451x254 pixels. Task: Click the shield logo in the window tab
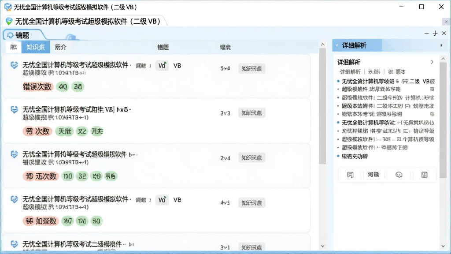click(x=9, y=21)
